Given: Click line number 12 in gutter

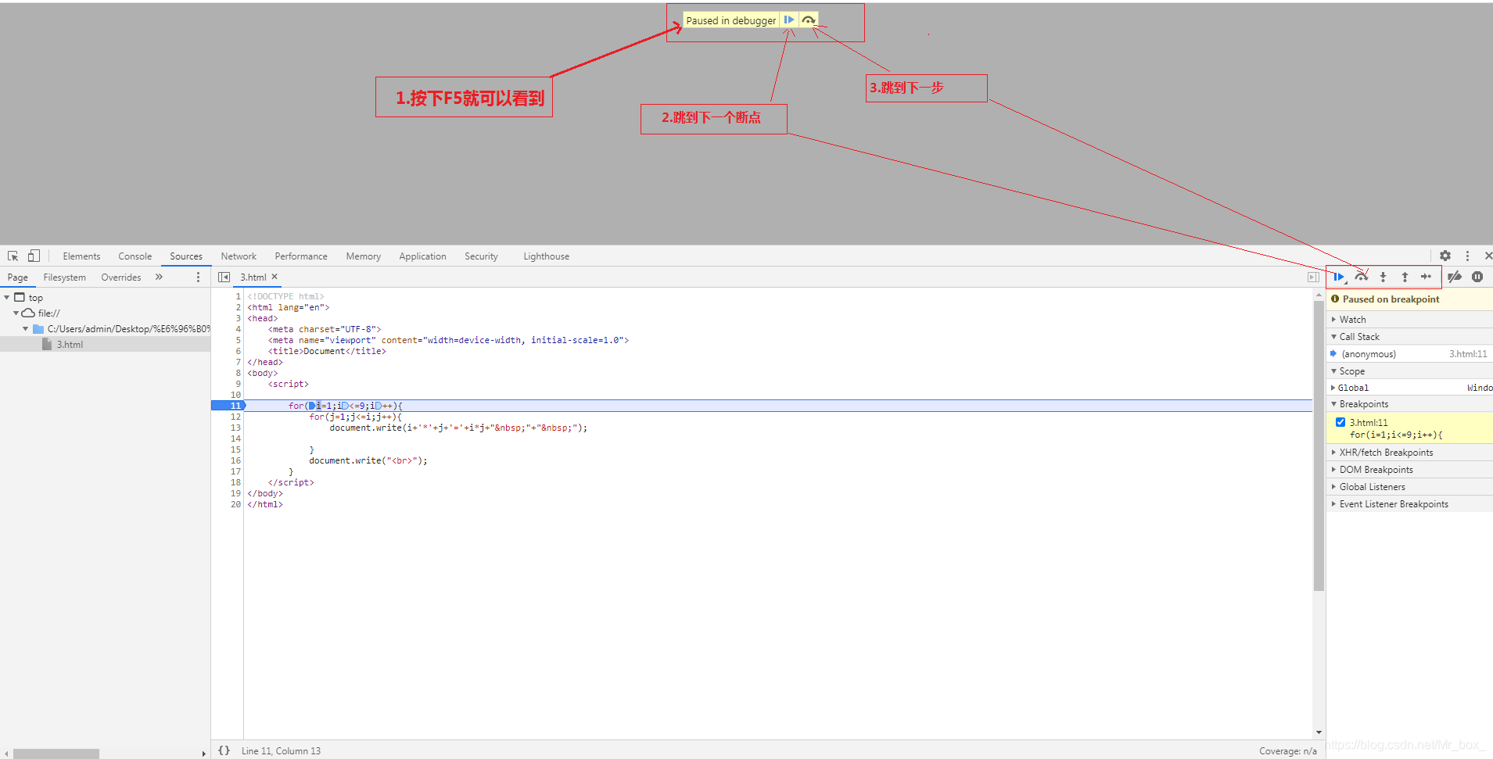Looking at the screenshot, I should (235, 417).
